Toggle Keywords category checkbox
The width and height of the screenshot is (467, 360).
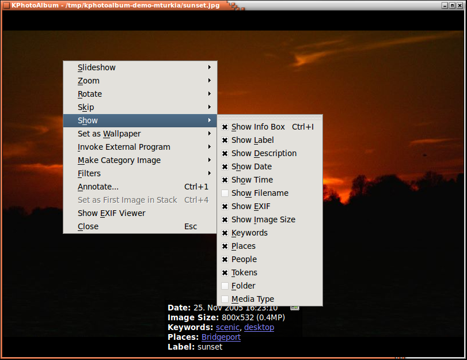pos(225,233)
